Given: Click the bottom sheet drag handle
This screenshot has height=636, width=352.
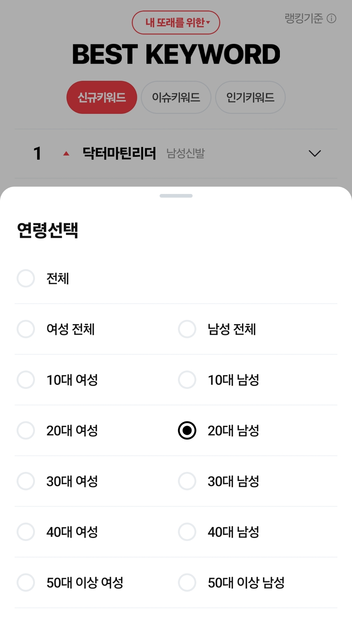Looking at the screenshot, I should (176, 196).
